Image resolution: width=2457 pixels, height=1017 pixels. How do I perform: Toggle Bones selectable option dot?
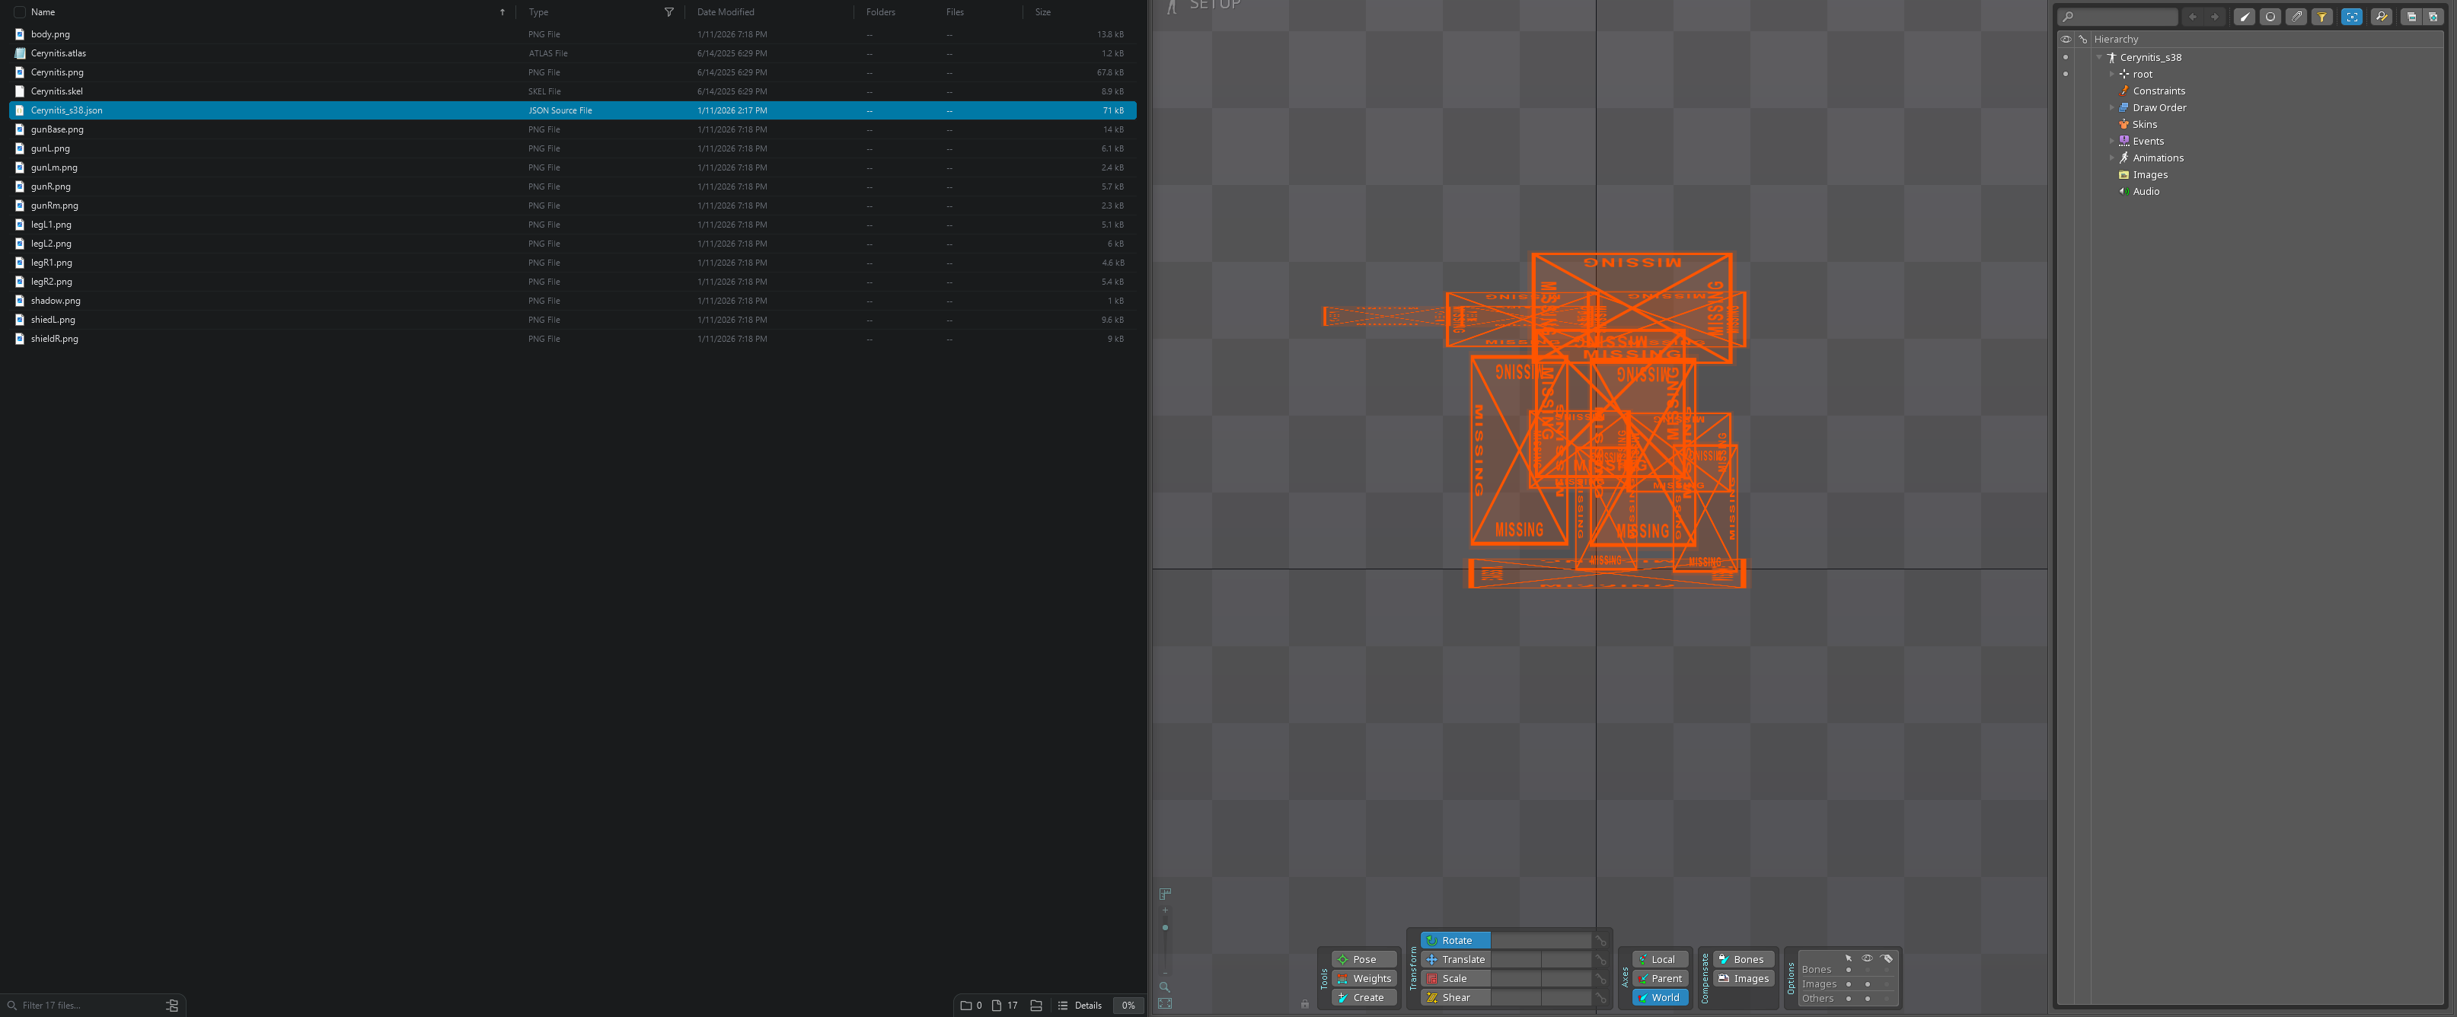pyautogui.click(x=1849, y=969)
